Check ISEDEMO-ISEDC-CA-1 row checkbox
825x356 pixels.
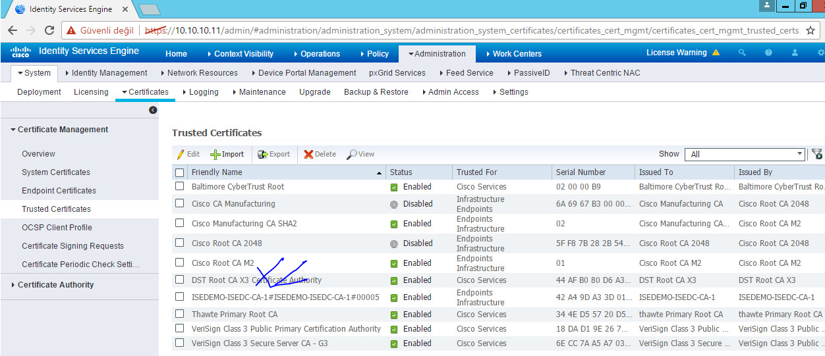tap(180, 297)
